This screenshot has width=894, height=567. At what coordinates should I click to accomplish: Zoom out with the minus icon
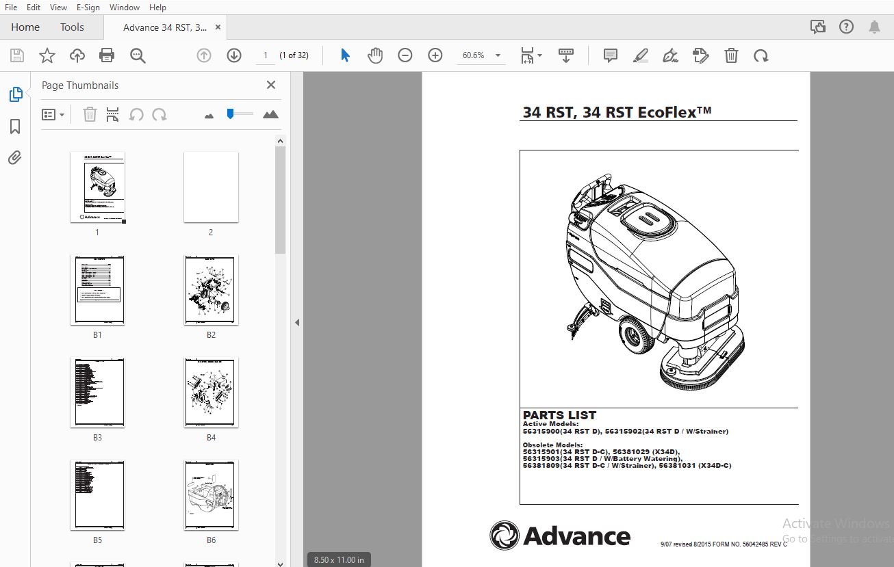pos(405,55)
